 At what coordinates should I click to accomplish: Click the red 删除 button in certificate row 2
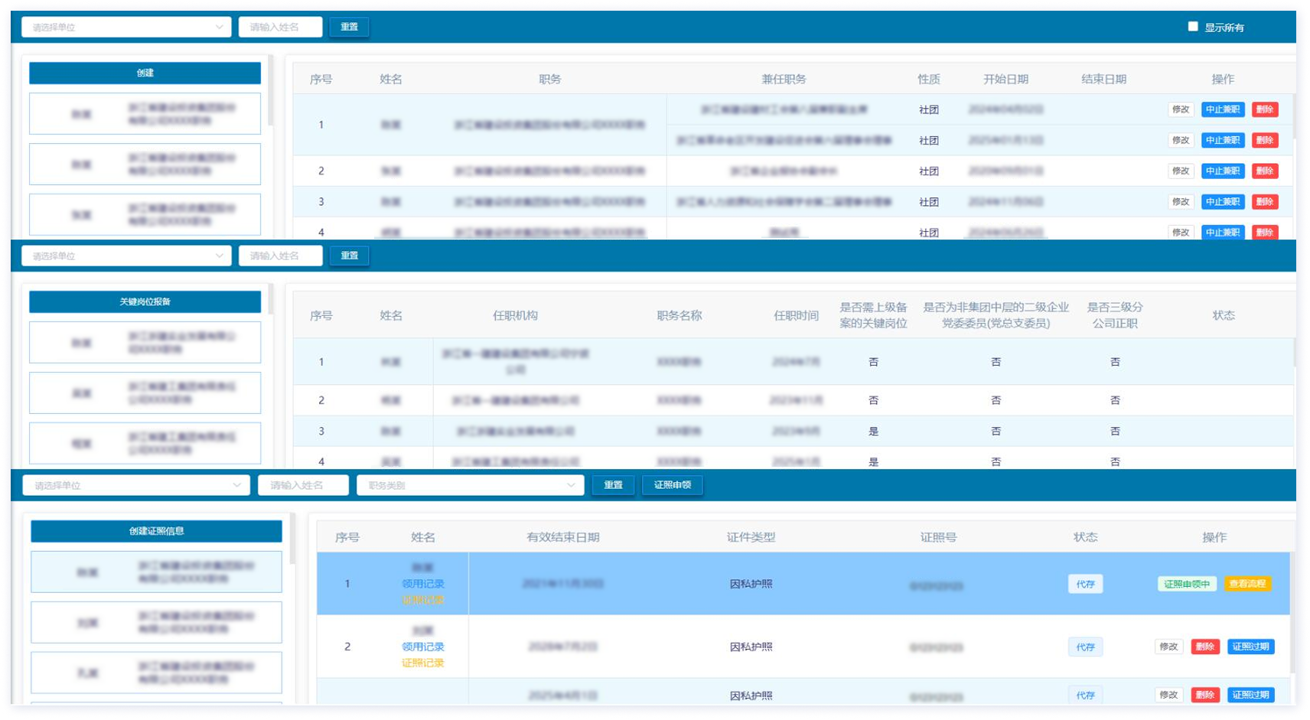coord(1204,647)
